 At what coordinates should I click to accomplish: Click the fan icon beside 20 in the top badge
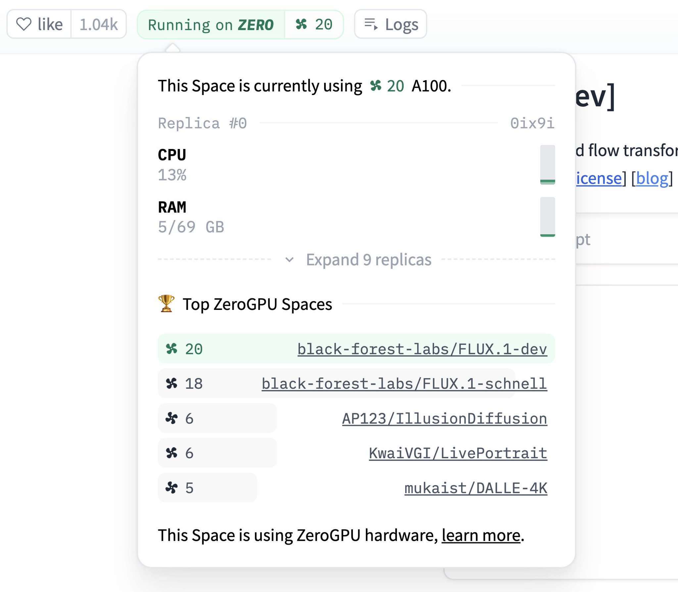click(301, 24)
